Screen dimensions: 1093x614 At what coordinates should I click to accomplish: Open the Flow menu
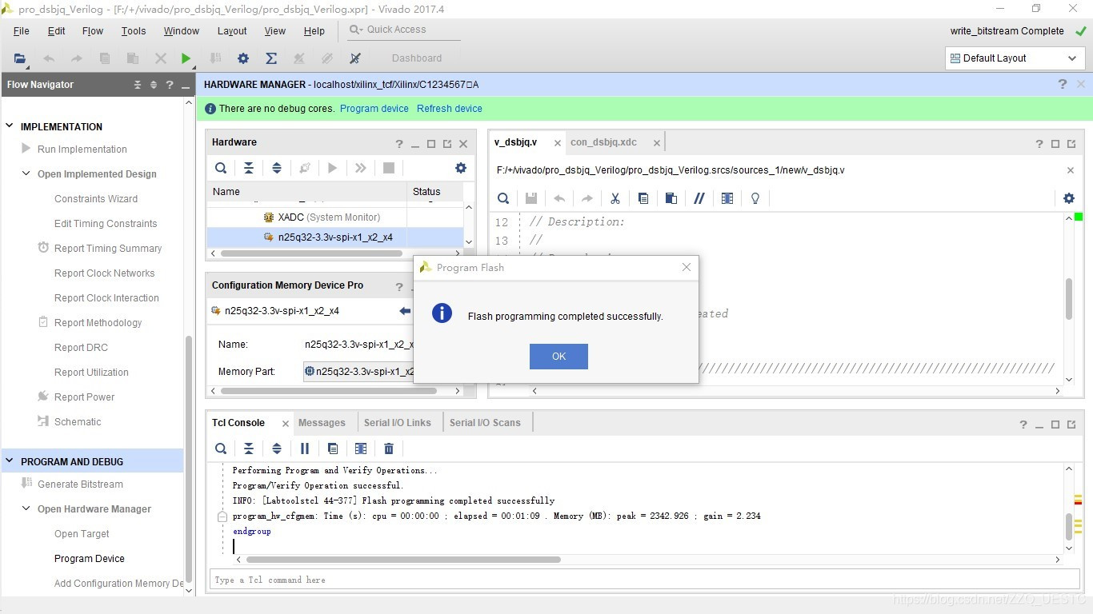[x=93, y=31]
